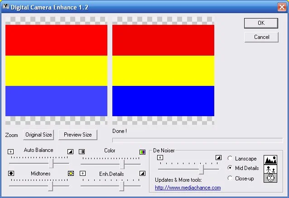This screenshot has width=289, height=198.
Task: Click the Cancel button
Action: 261,37
